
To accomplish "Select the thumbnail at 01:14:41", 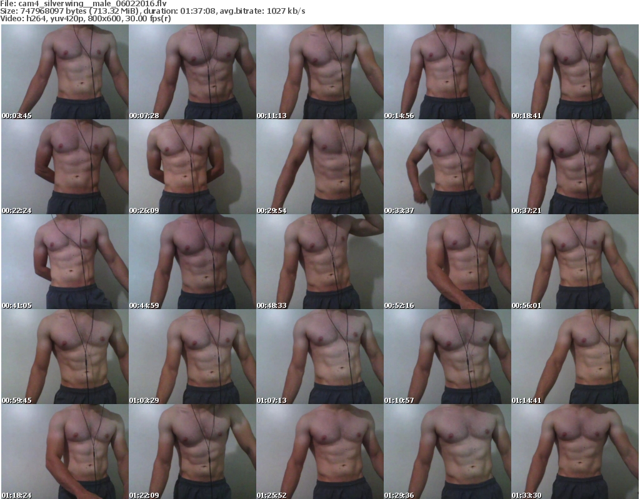I will (575, 357).
